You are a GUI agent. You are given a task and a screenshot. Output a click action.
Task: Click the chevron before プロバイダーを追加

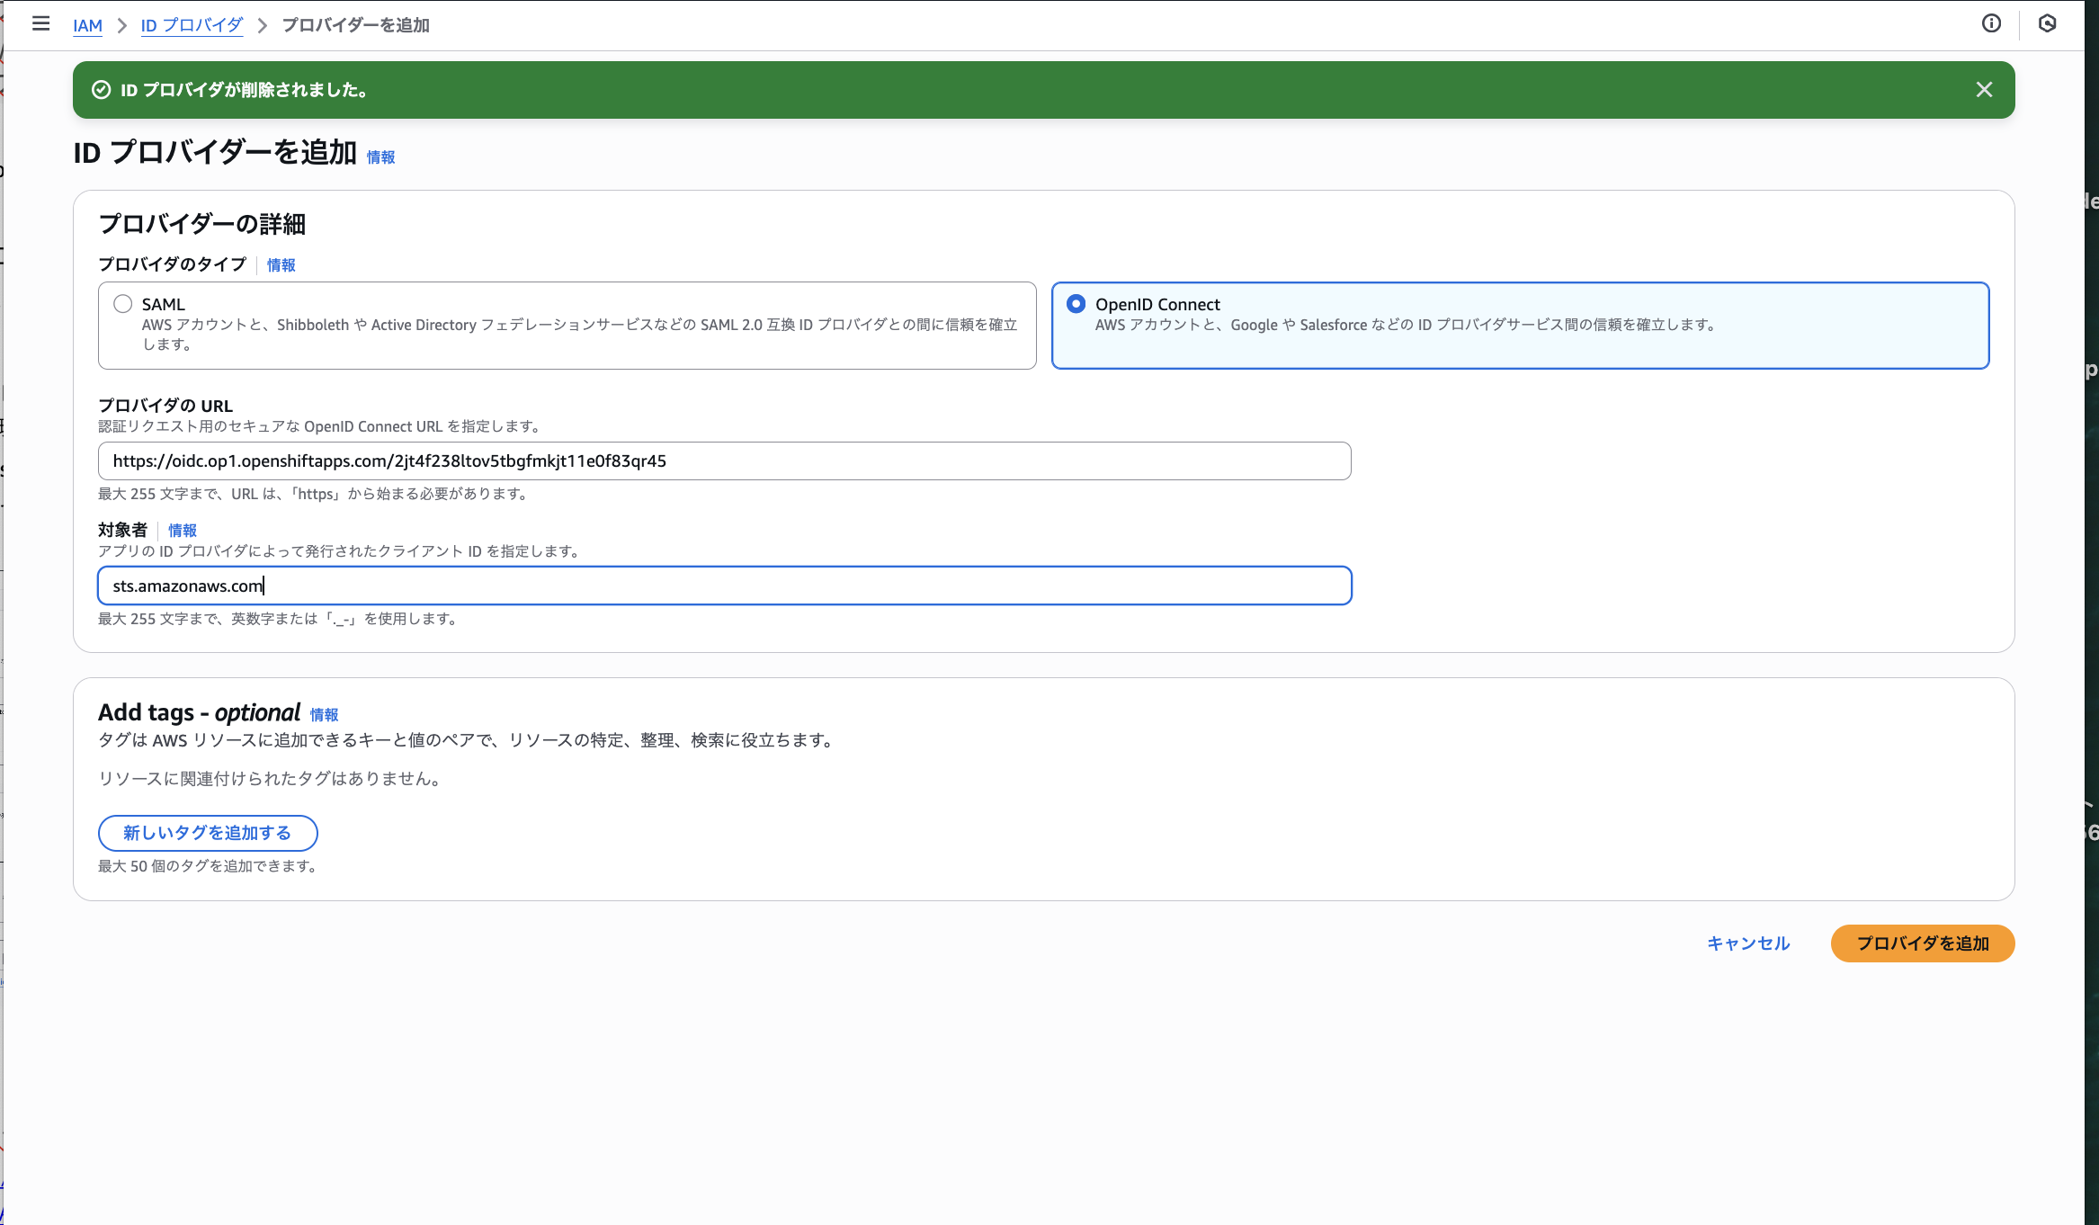[x=263, y=25]
